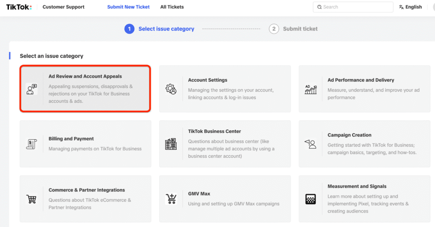Click the Ad Performance chart icon

[311, 89]
